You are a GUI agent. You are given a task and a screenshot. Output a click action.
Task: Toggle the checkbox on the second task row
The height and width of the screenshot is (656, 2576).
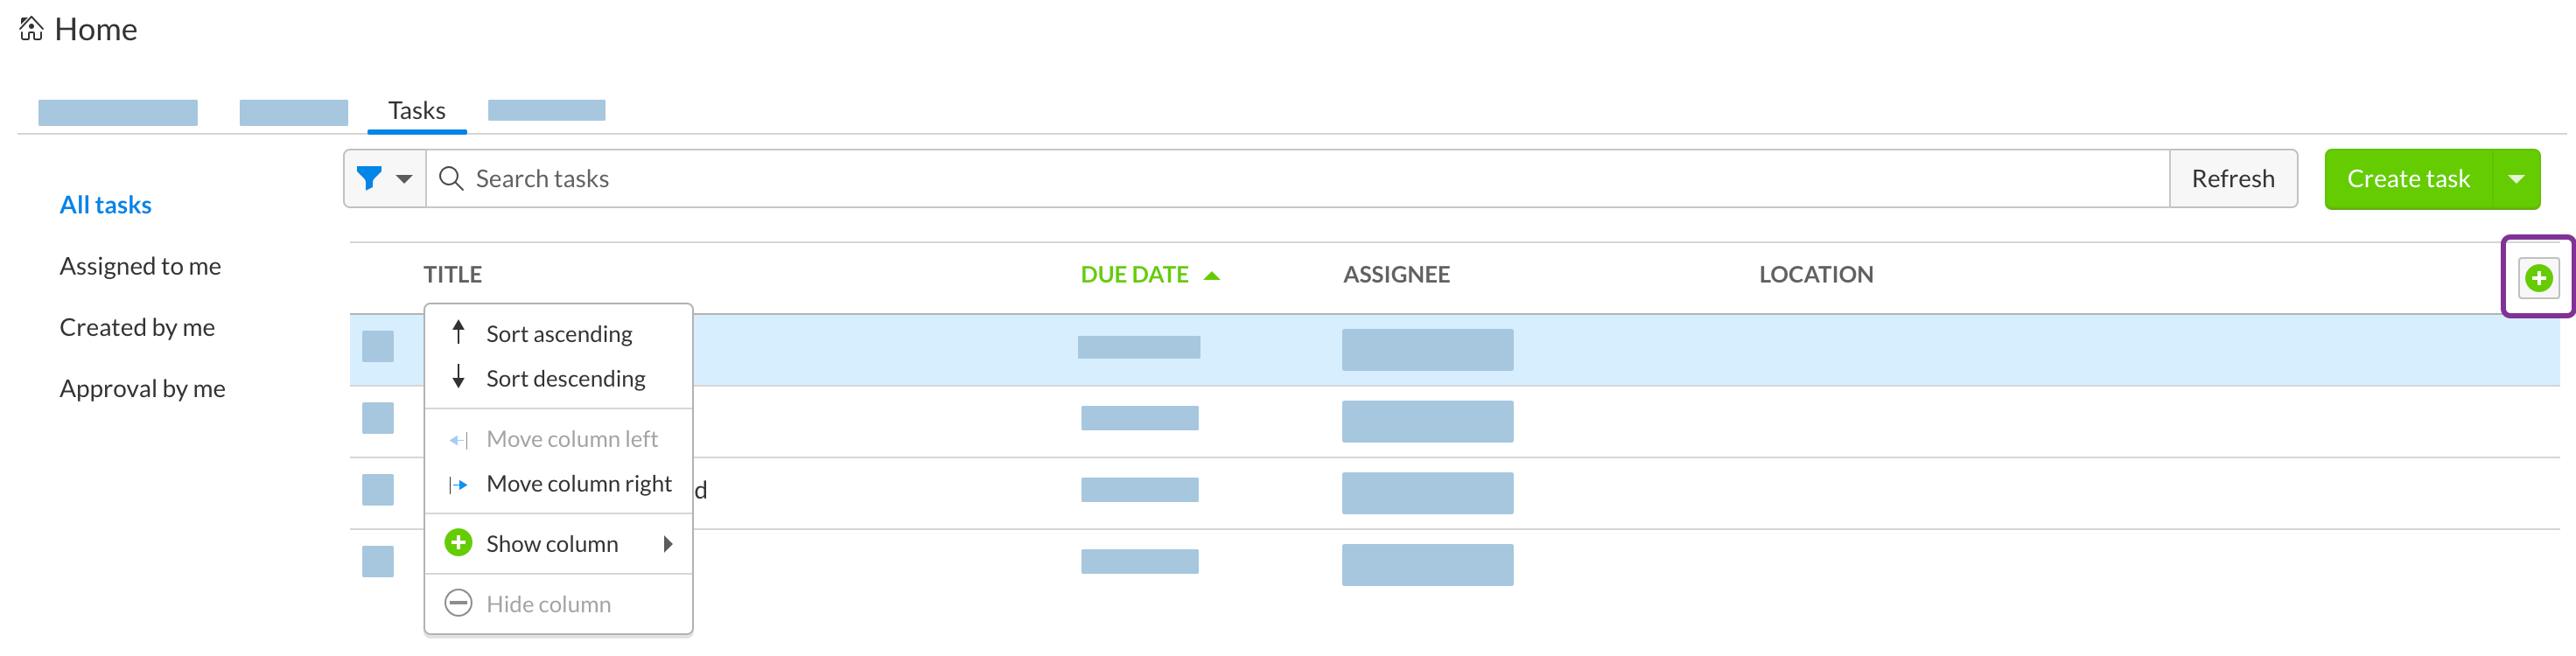[377, 418]
